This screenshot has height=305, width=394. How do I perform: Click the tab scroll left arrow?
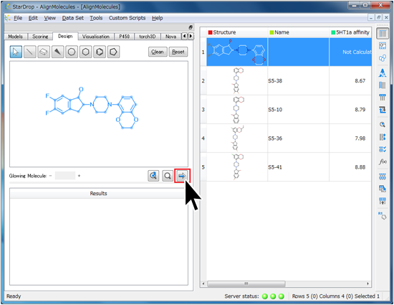pos(184,36)
